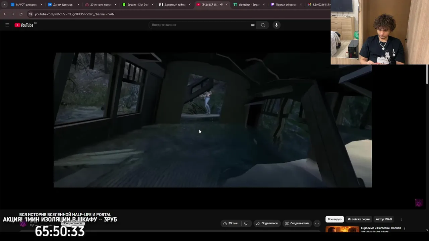The image size is (429, 241).
Task: Close the 'eleezabet - Stream' tab
Action: (264, 5)
